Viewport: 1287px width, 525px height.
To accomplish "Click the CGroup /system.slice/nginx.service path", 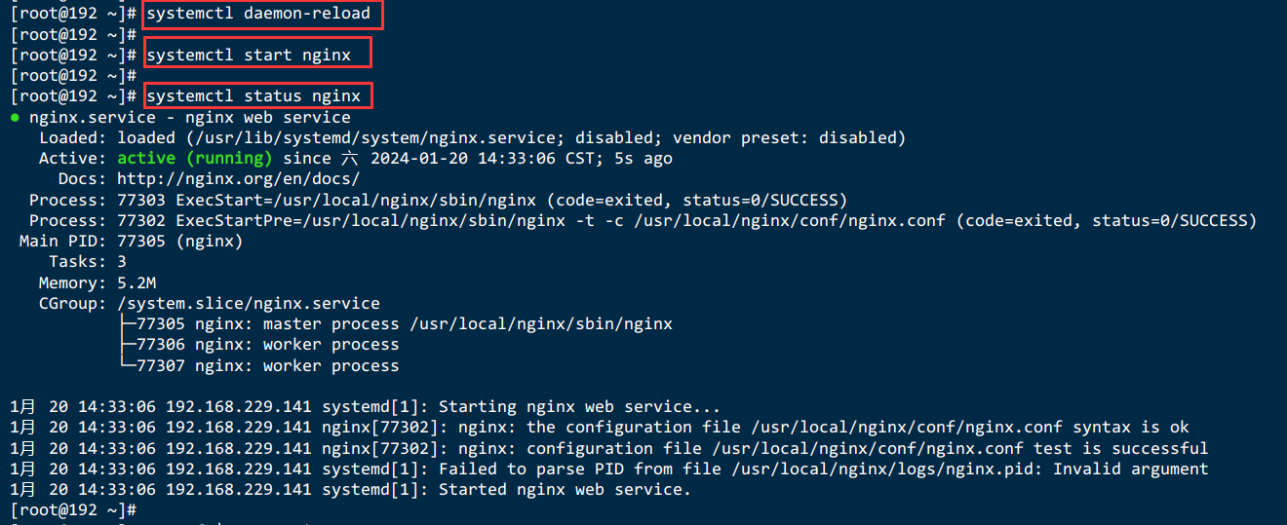I will coord(249,303).
